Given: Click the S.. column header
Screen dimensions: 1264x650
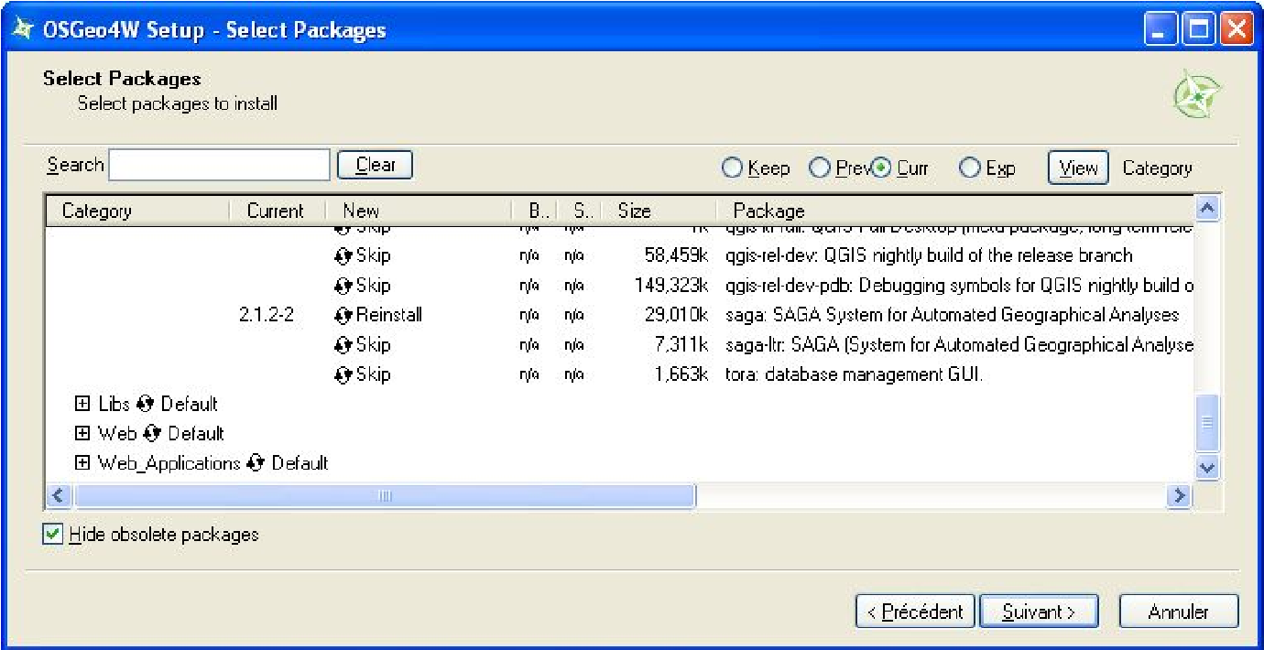Looking at the screenshot, I should click(579, 211).
